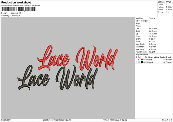Click the Zoom value 1:1
Screen dimensions: 173x122
pos(167,12)
